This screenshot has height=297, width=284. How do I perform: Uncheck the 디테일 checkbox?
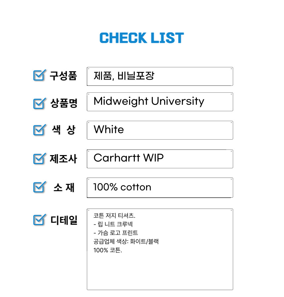click(38, 219)
